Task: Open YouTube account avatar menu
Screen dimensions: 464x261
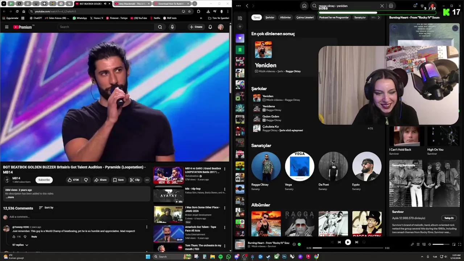Action: (220, 27)
